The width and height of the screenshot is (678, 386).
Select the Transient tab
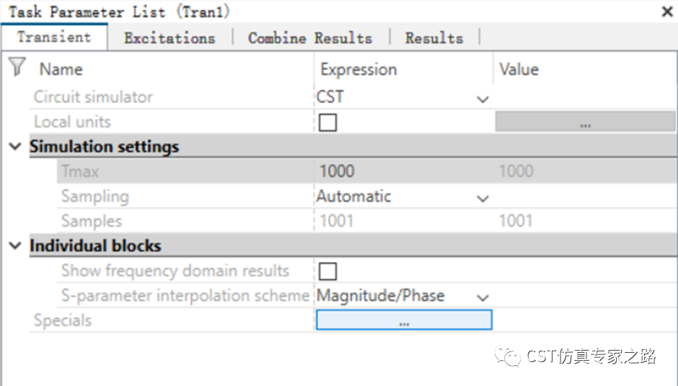54,38
